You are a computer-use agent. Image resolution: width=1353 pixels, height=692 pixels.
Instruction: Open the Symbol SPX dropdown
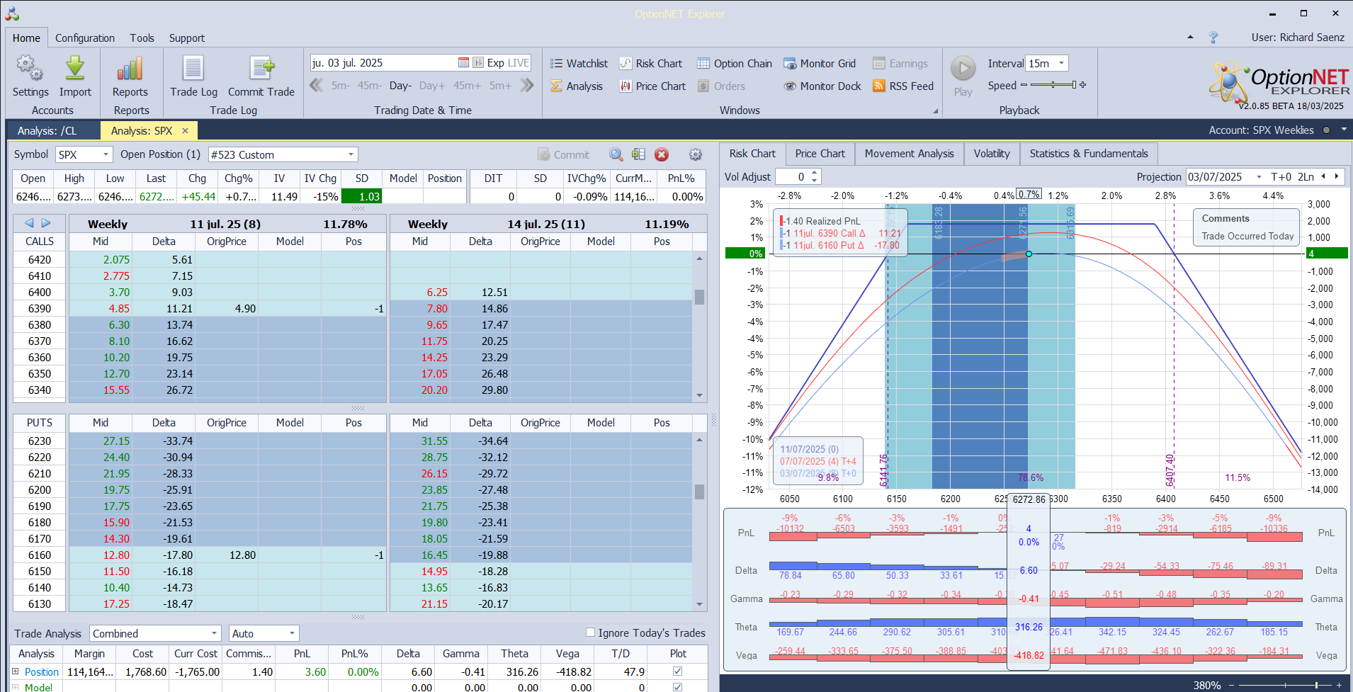(106, 154)
